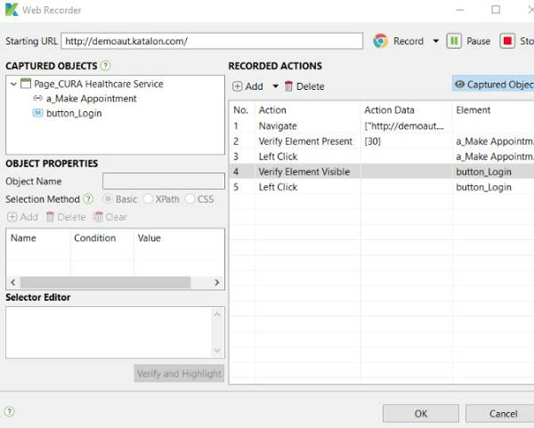Click right arrow of properties horizontal scrollbar
The width and height of the screenshot is (534, 428).
click(x=216, y=282)
